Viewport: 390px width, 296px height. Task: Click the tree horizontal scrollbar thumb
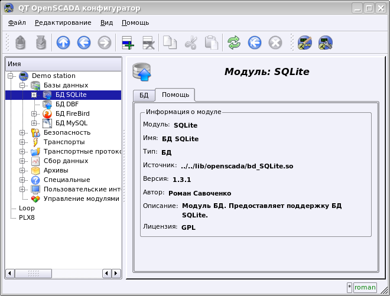34,274
